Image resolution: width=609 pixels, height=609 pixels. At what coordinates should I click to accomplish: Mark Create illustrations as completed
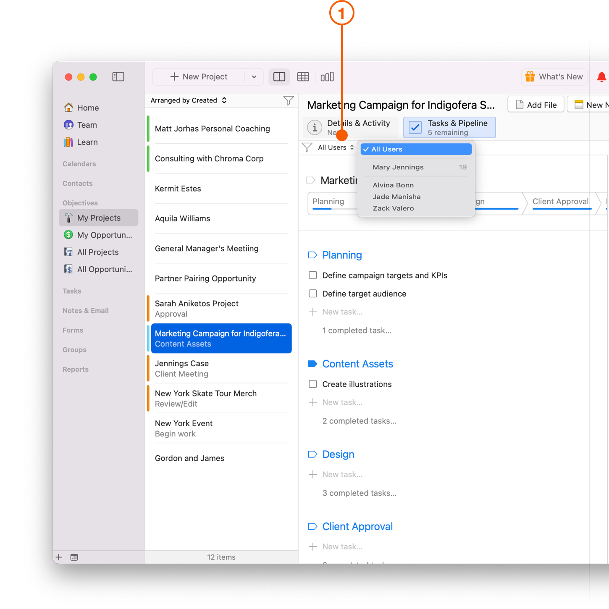coord(313,383)
